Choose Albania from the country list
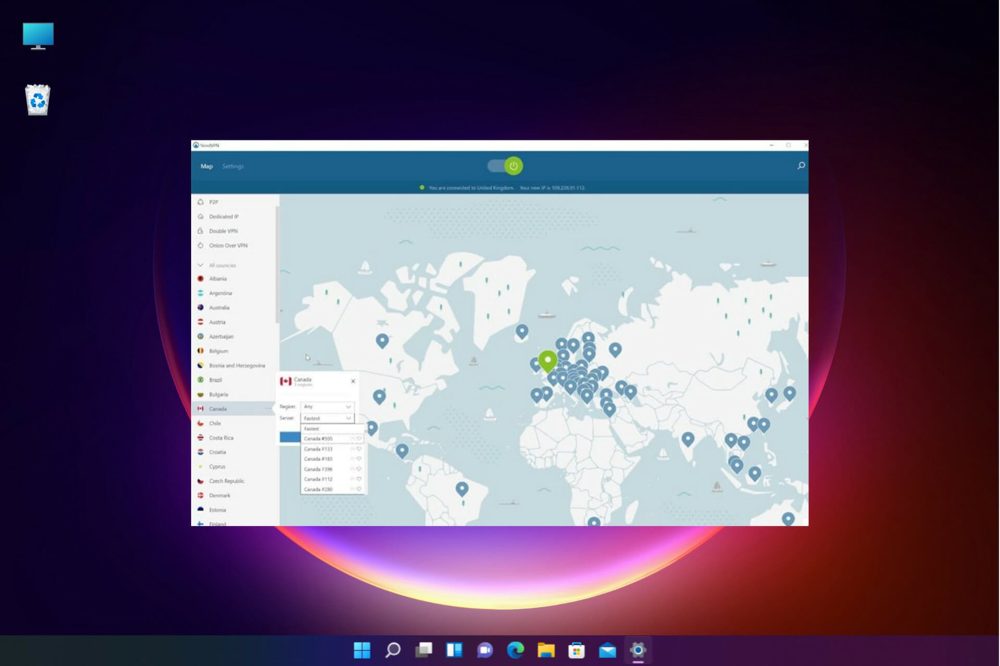The image size is (1000, 666). [x=234, y=279]
